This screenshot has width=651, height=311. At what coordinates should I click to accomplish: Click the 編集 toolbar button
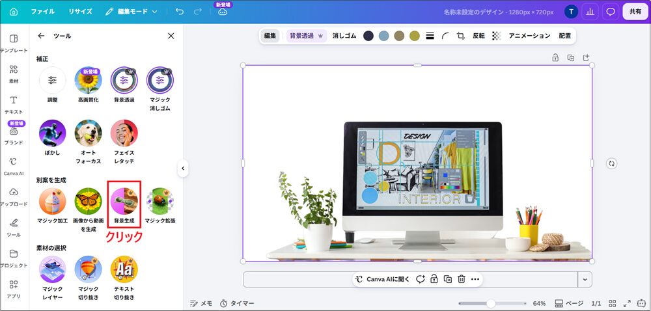tap(270, 36)
